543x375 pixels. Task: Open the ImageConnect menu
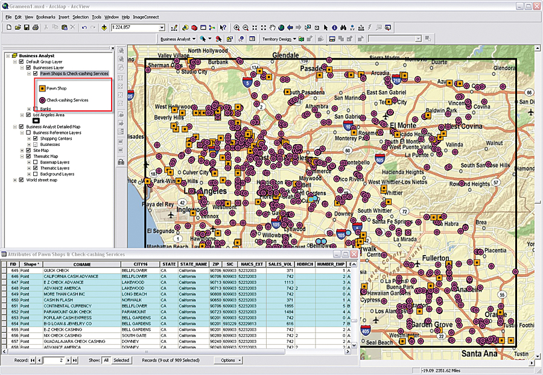pyautogui.click(x=146, y=17)
